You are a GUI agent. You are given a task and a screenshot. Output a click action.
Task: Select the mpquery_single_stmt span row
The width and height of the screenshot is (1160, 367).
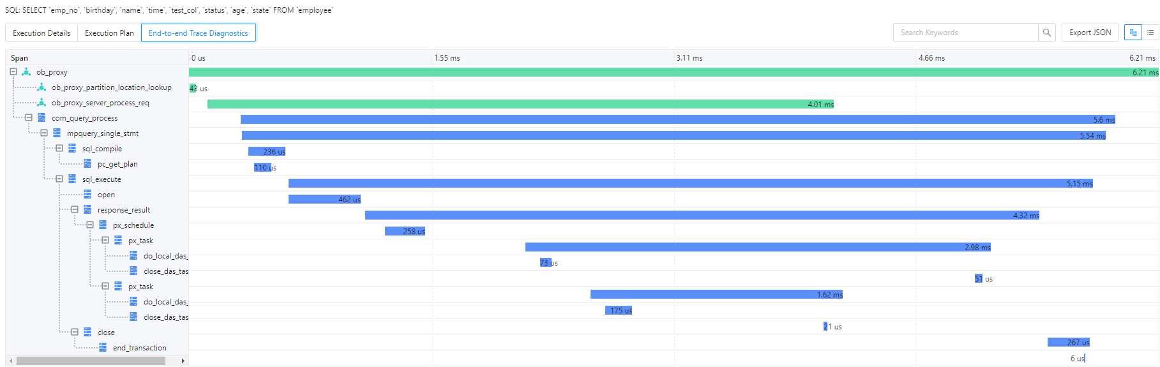102,133
